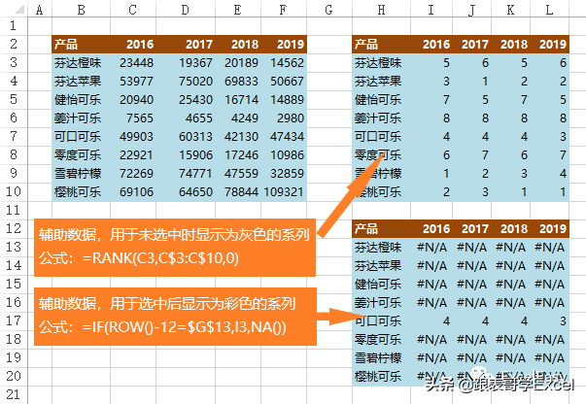The image size is (586, 404).
Task: Click cell with value 4249
Action: coord(238,118)
